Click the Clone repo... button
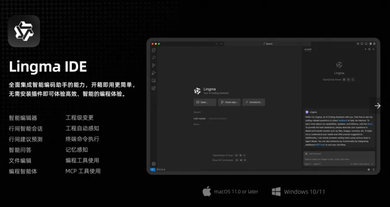 click(x=229, y=102)
